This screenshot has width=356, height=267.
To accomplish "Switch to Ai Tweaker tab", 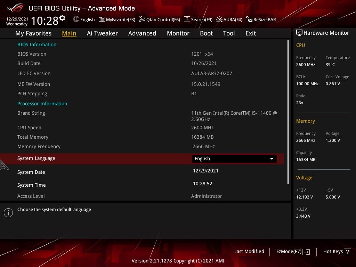I will (102, 33).
